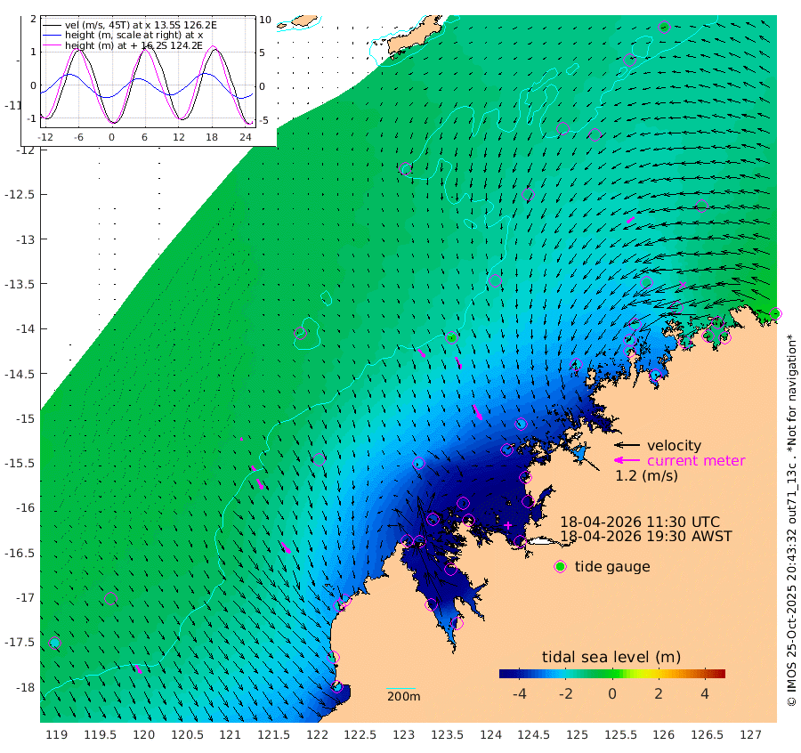Click latitude axis label '-18'
The image size is (801, 753).
23,688
